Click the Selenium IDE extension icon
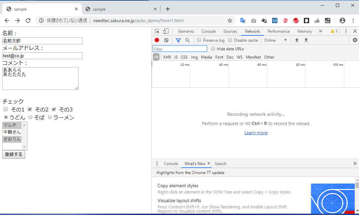Screen dimensions: 359x215 327,21
